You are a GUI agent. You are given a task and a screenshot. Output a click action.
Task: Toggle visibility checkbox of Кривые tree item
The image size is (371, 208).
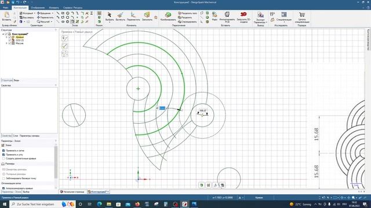(x=10, y=37)
